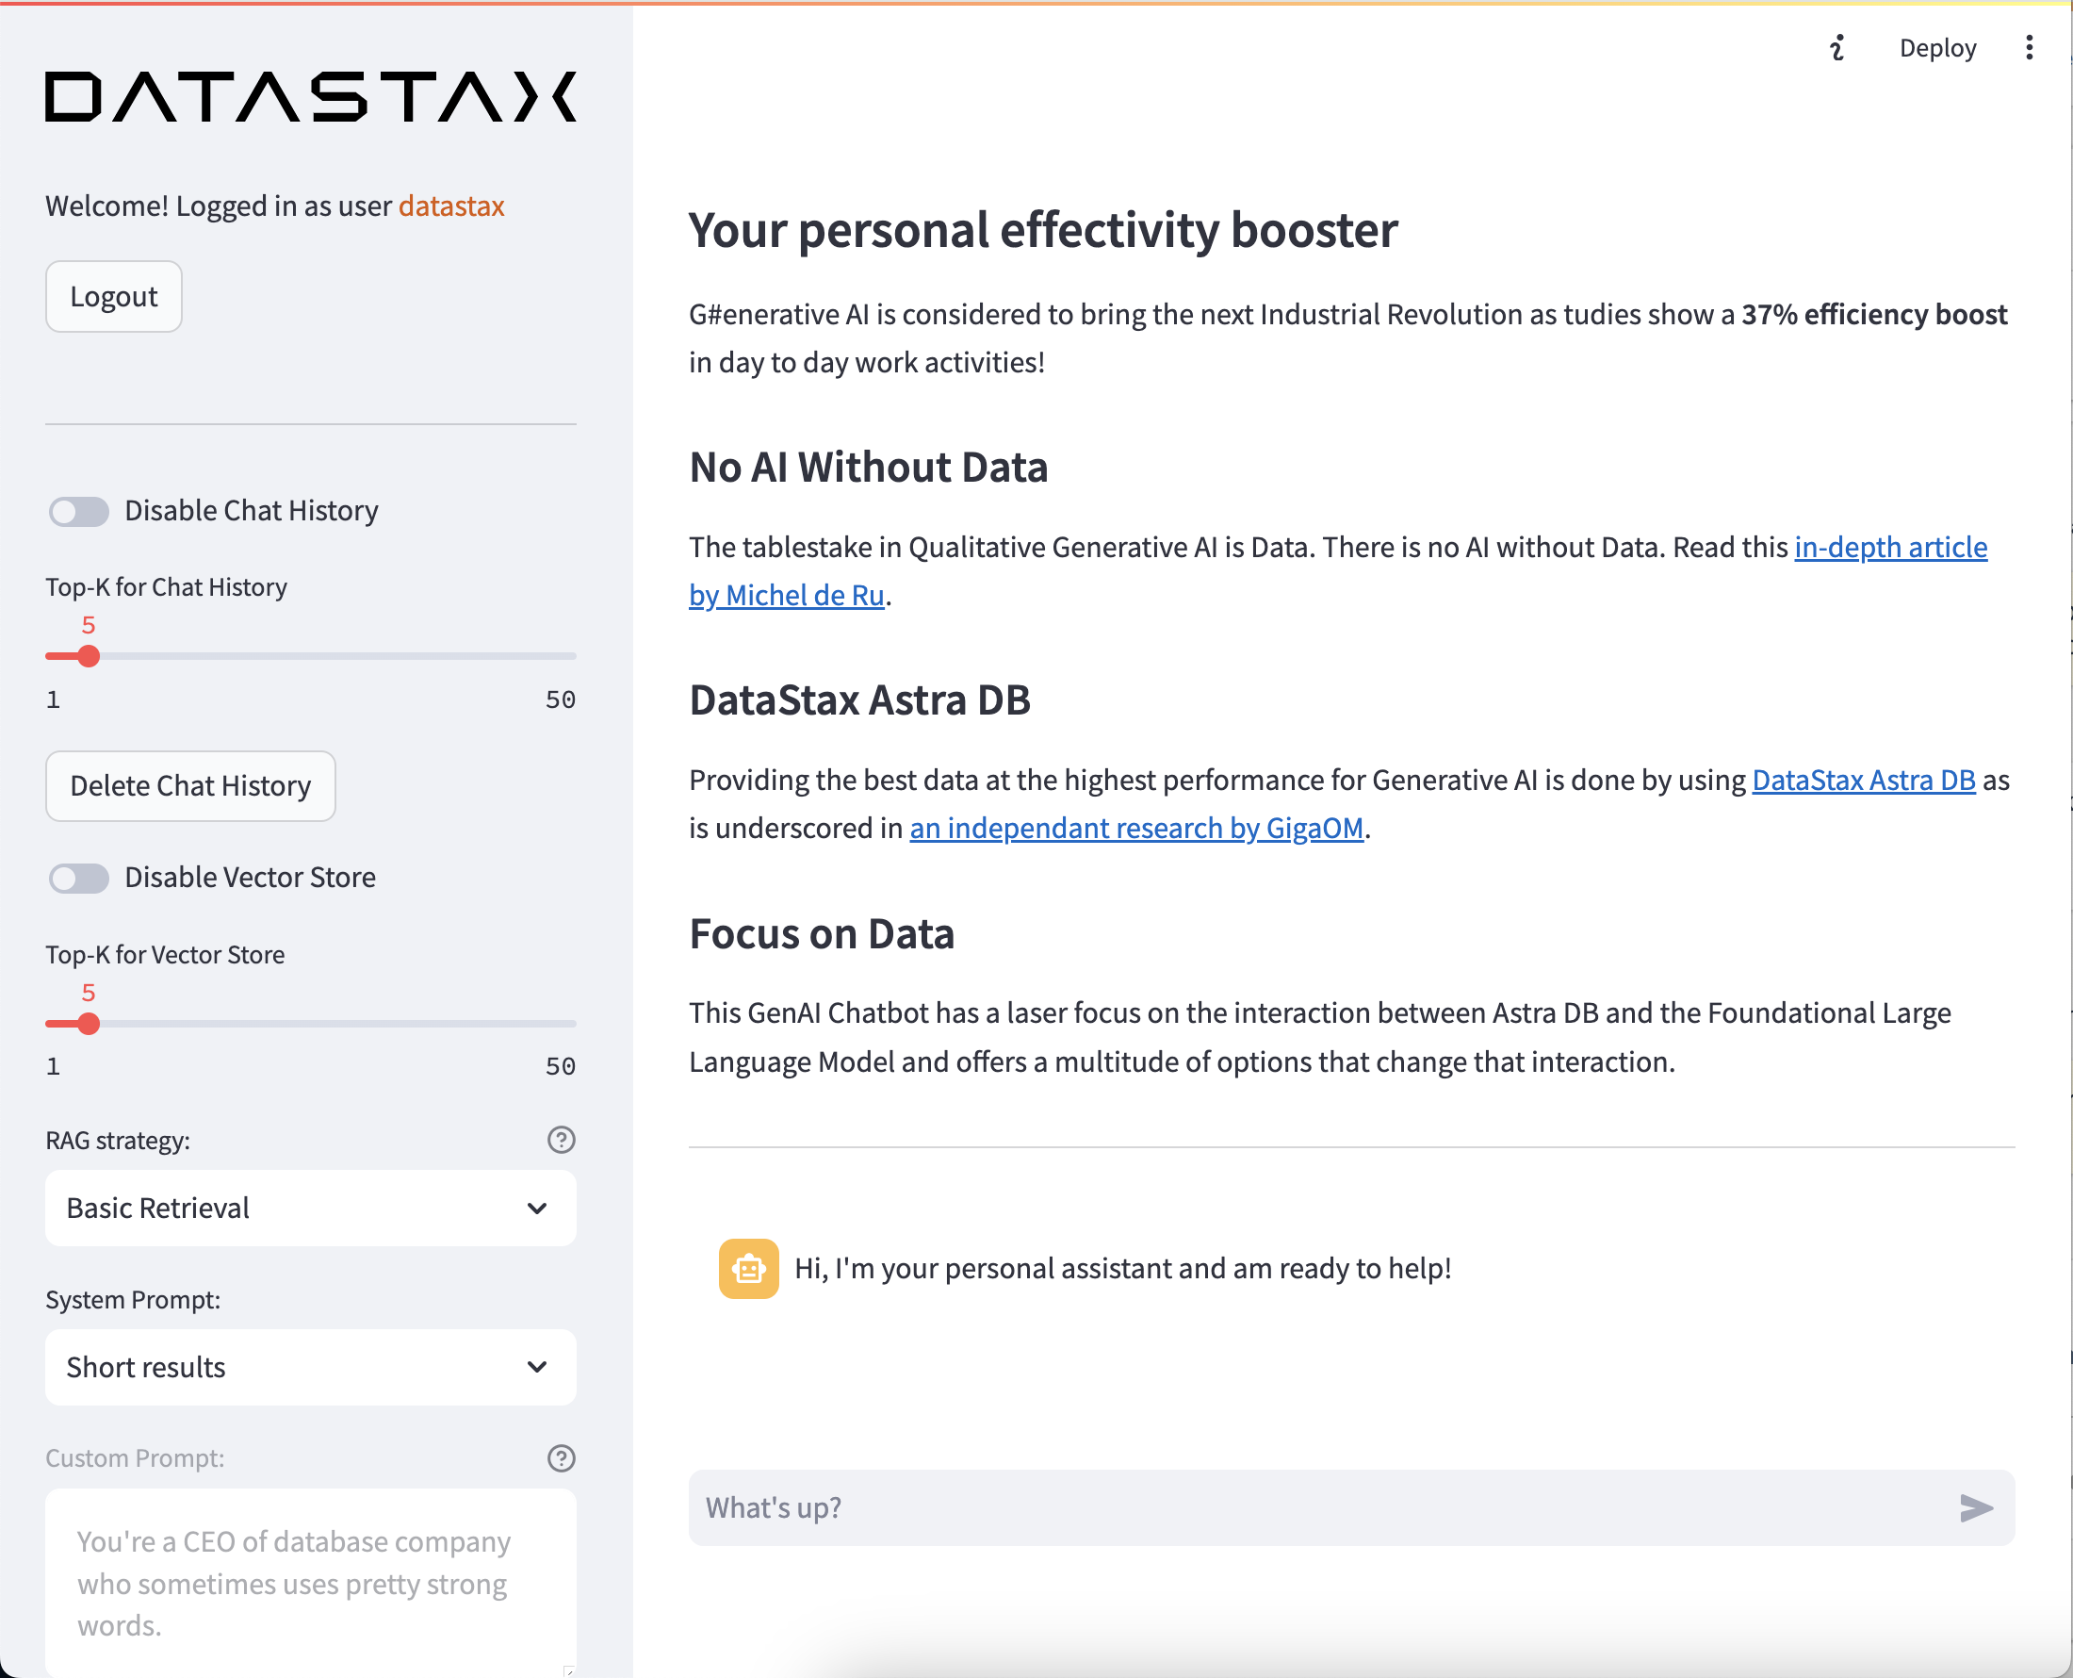Image resolution: width=2073 pixels, height=1678 pixels.
Task: Click the Logout button
Action: [x=113, y=296]
